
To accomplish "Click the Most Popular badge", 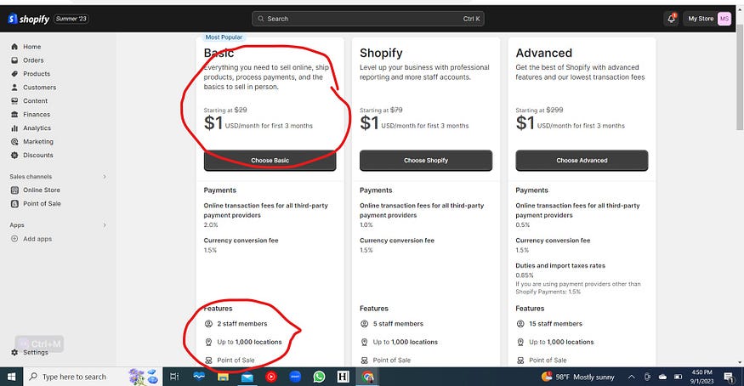I will click(x=224, y=37).
